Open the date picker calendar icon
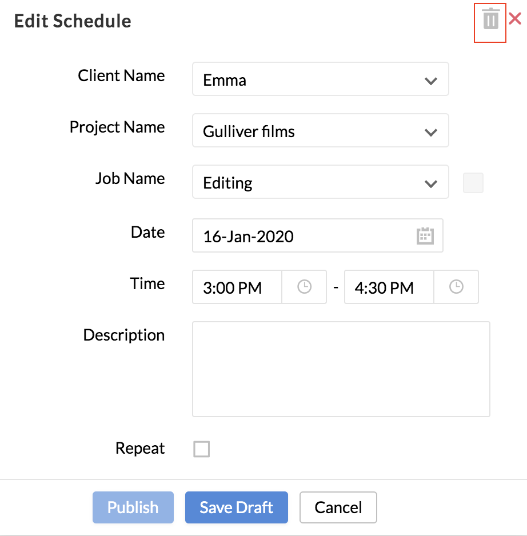Screen dimensions: 527x536 click(425, 236)
